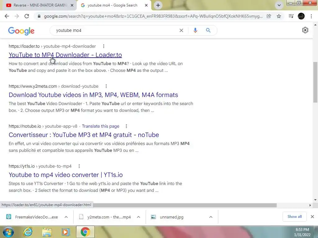Click the vertical scrollbar thumb
Image resolution: width=318 pixels, height=238 pixels.
pyautogui.click(x=315, y=82)
